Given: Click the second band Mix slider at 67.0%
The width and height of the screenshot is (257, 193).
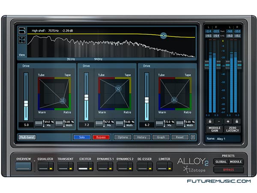Looking at the screenshot, I should click(x=99, y=124).
